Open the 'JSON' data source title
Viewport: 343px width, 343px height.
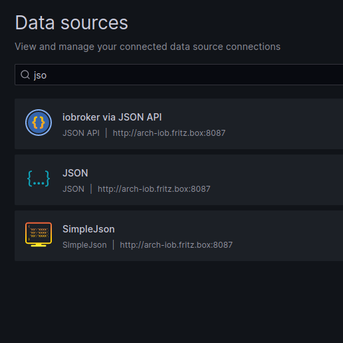click(75, 173)
